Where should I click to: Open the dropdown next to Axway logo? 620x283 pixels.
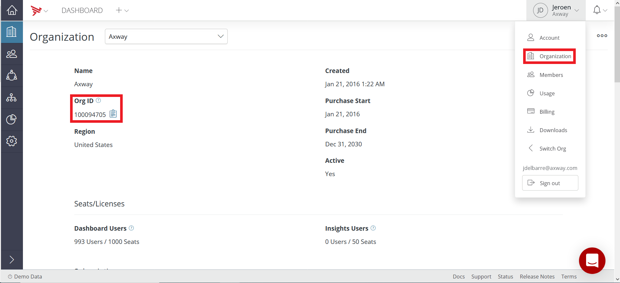point(46,11)
